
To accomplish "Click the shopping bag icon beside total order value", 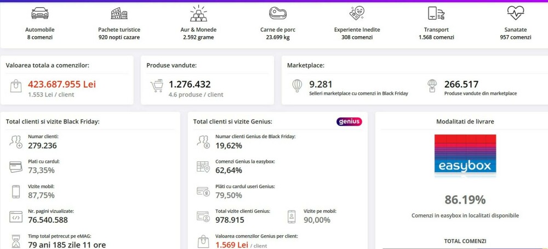I will (16, 86).
